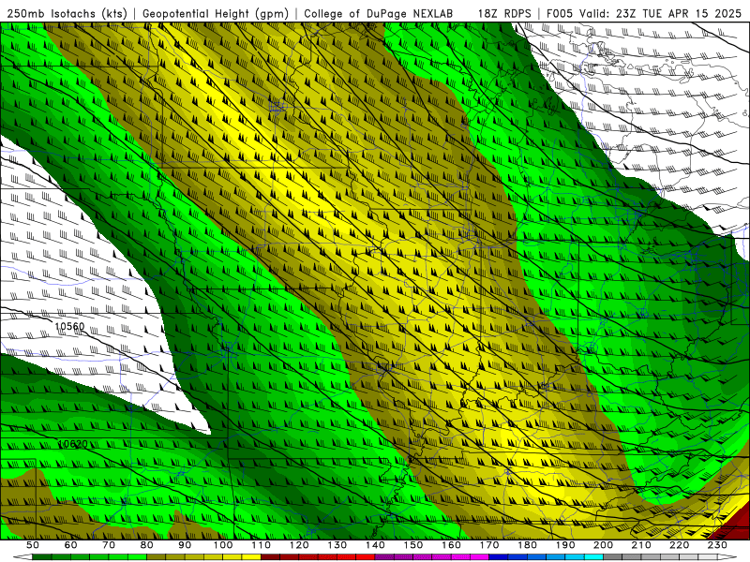Viewport: 750px width, 562px height.
Task: Click the "Geopotential Height (gpm)" header label
Action: 216,13
